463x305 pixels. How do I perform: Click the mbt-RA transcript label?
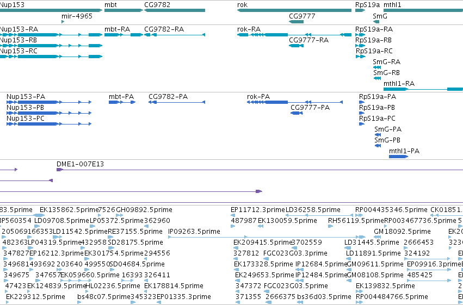(x=117, y=29)
